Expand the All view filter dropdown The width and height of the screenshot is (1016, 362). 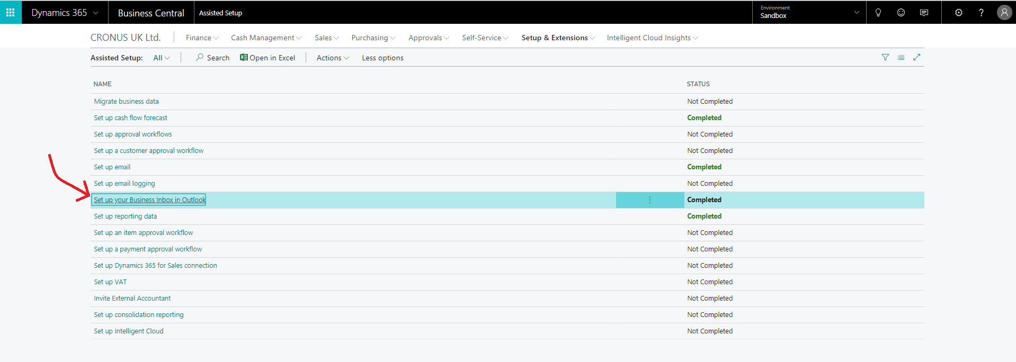162,58
